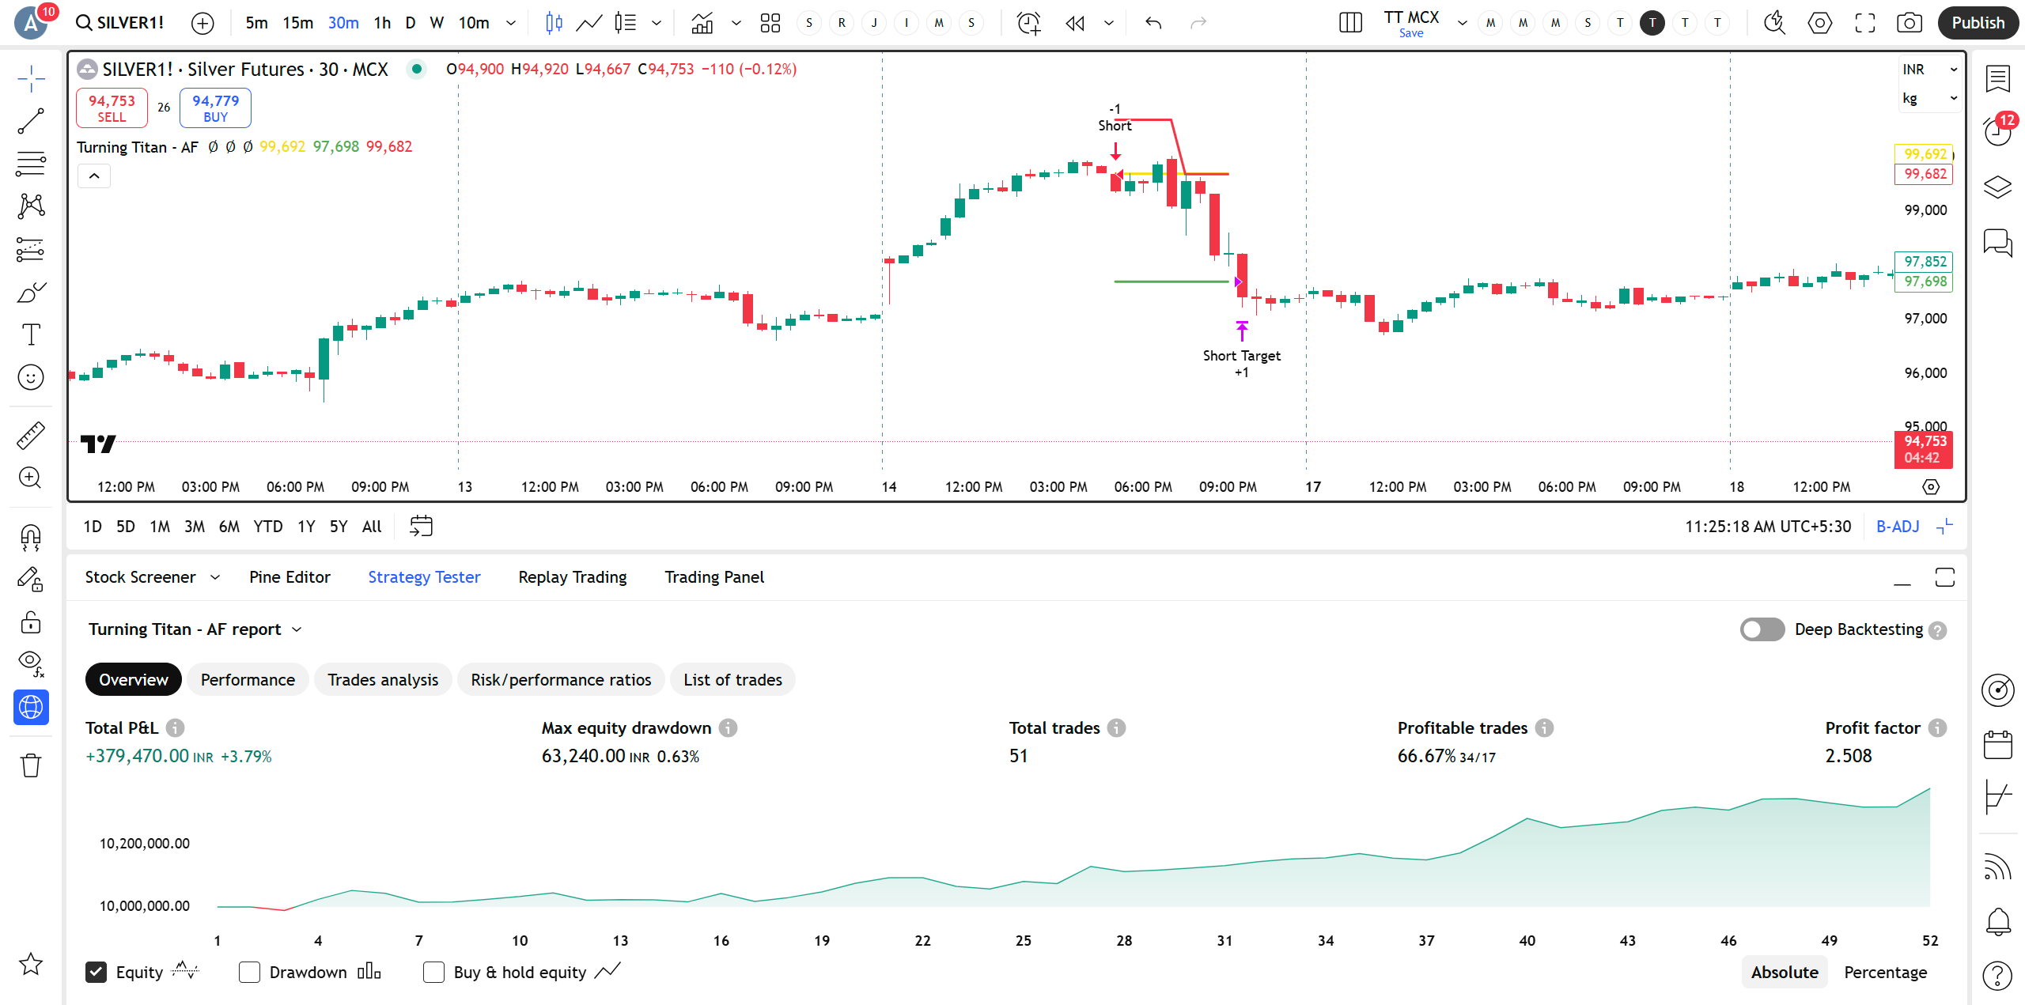Select the brush drawing tool
This screenshot has width=2025, height=1005.
pos(31,293)
